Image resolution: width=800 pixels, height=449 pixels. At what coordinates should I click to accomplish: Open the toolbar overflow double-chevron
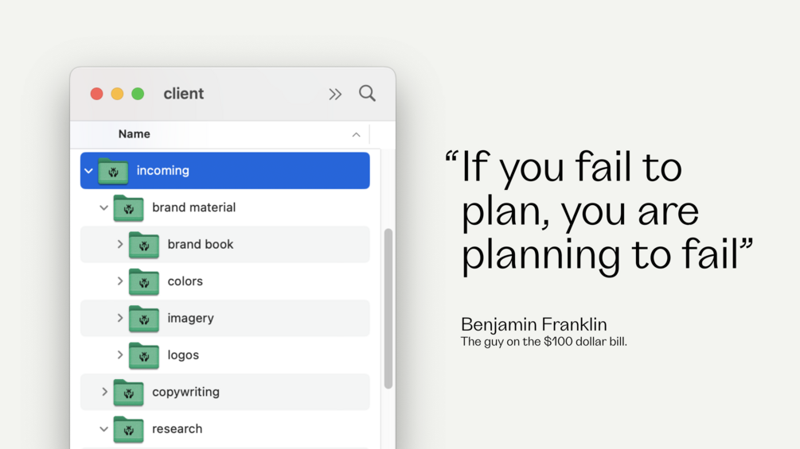pyautogui.click(x=335, y=94)
